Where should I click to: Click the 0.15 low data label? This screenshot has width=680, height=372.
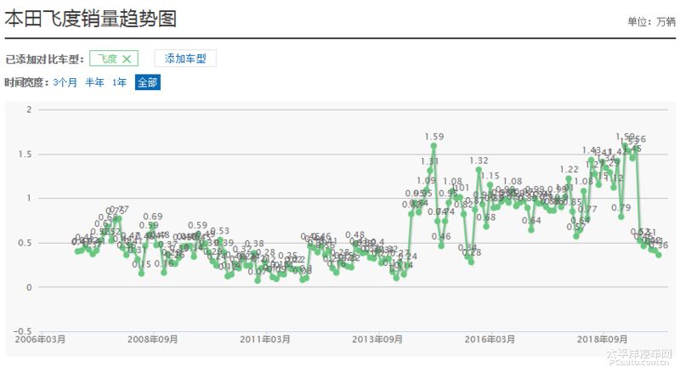141,264
